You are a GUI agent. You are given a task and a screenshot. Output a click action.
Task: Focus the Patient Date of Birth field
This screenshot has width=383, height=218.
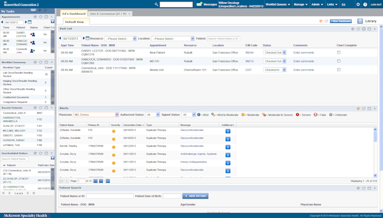point(172,196)
